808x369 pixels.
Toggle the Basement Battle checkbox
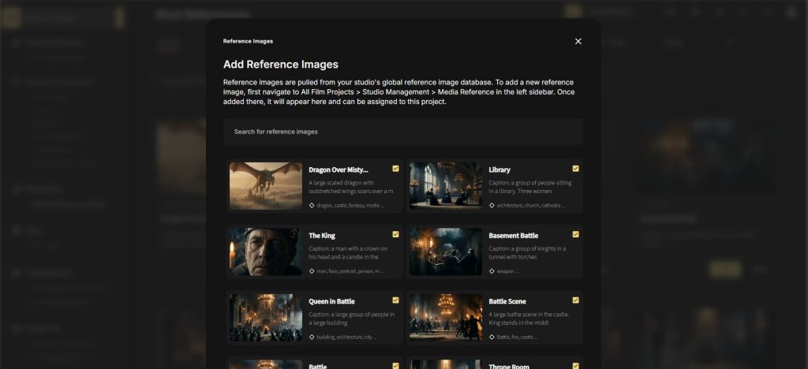pos(576,234)
